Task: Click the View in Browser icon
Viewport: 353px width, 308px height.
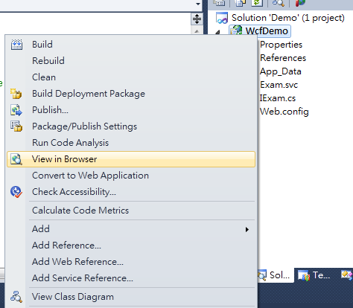Action: (16, 159)
